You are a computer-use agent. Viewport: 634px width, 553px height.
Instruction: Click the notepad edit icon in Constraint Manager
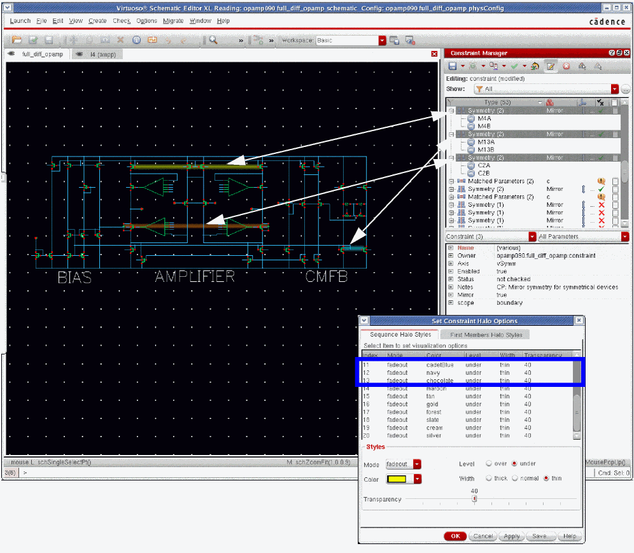[x=551, y=66]
